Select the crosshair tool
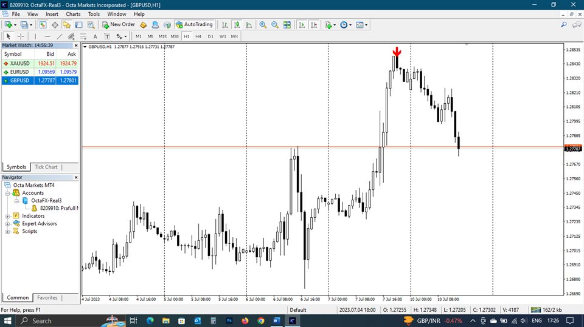This screenshot has height=327, width=584. (21, 36)
